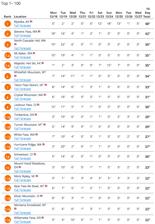Click the flag icon next to Mont Ripley, MI

[37, 176]
